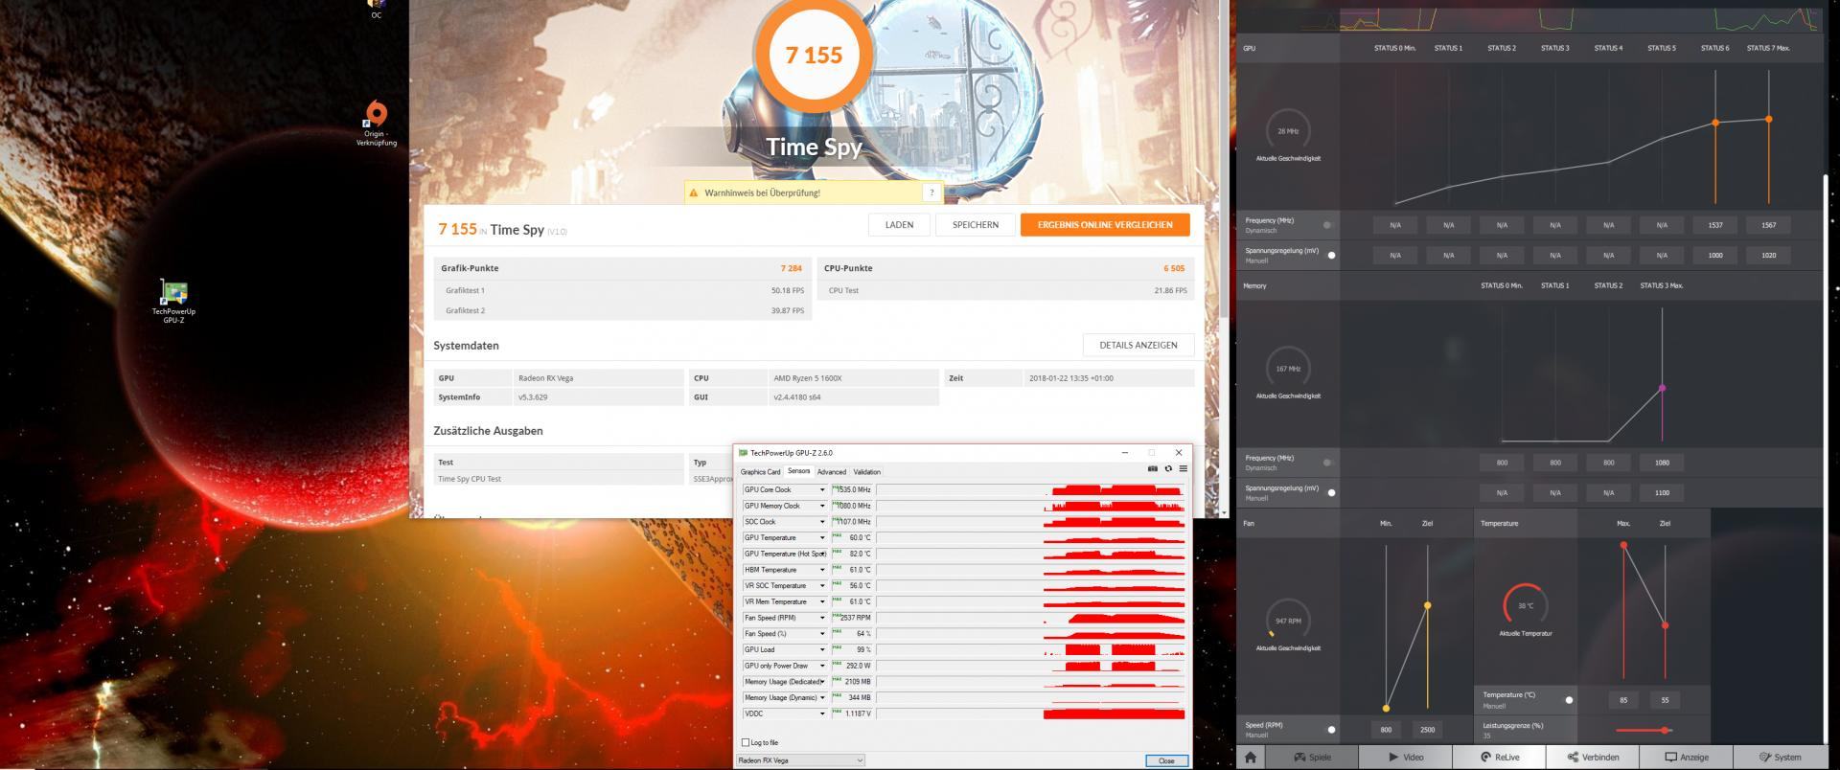Expand SOC Clock sensor dropdown

point(821,522)
